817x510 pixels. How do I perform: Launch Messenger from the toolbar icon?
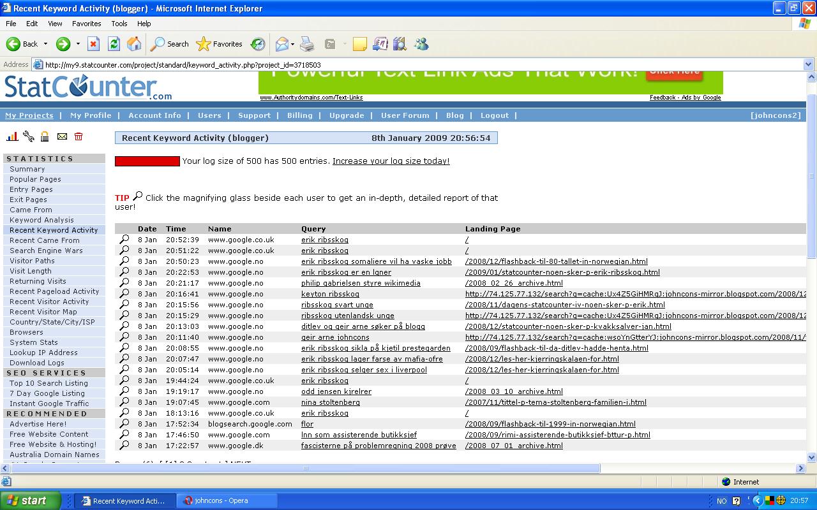pyautogui.click(x=421, y=44)
